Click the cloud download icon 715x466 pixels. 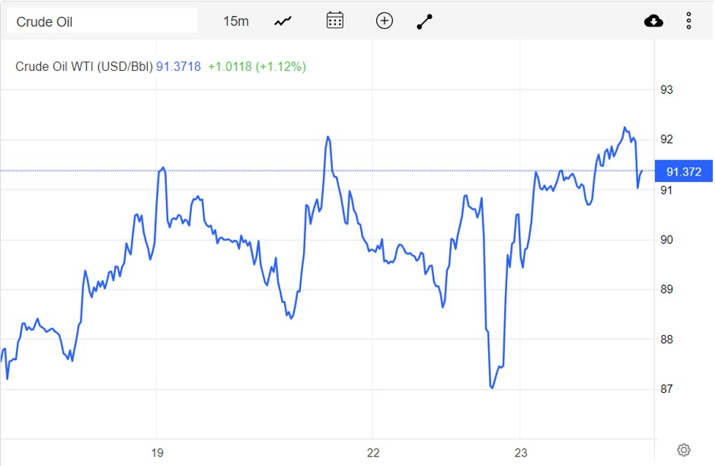[x=654, y=21]
